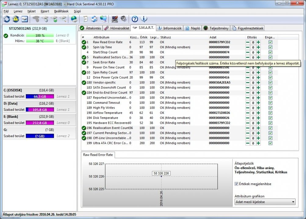The height and width of the screenshot is (219, 306).
Task: Click plus button in Disk Temperature row
Action: [x=258, y=118]
